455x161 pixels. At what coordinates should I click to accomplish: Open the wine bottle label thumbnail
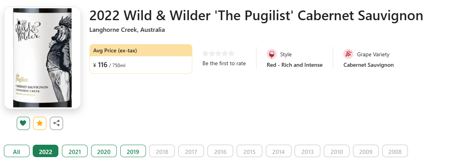(42, 57)
